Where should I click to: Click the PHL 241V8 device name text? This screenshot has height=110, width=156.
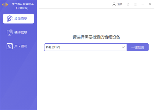tap(53, 47)
